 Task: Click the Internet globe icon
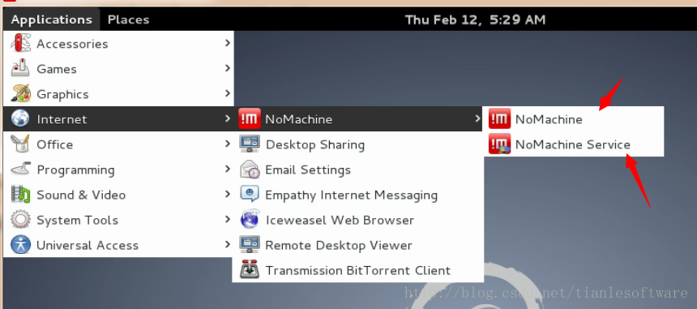click(x=20, y=119)
